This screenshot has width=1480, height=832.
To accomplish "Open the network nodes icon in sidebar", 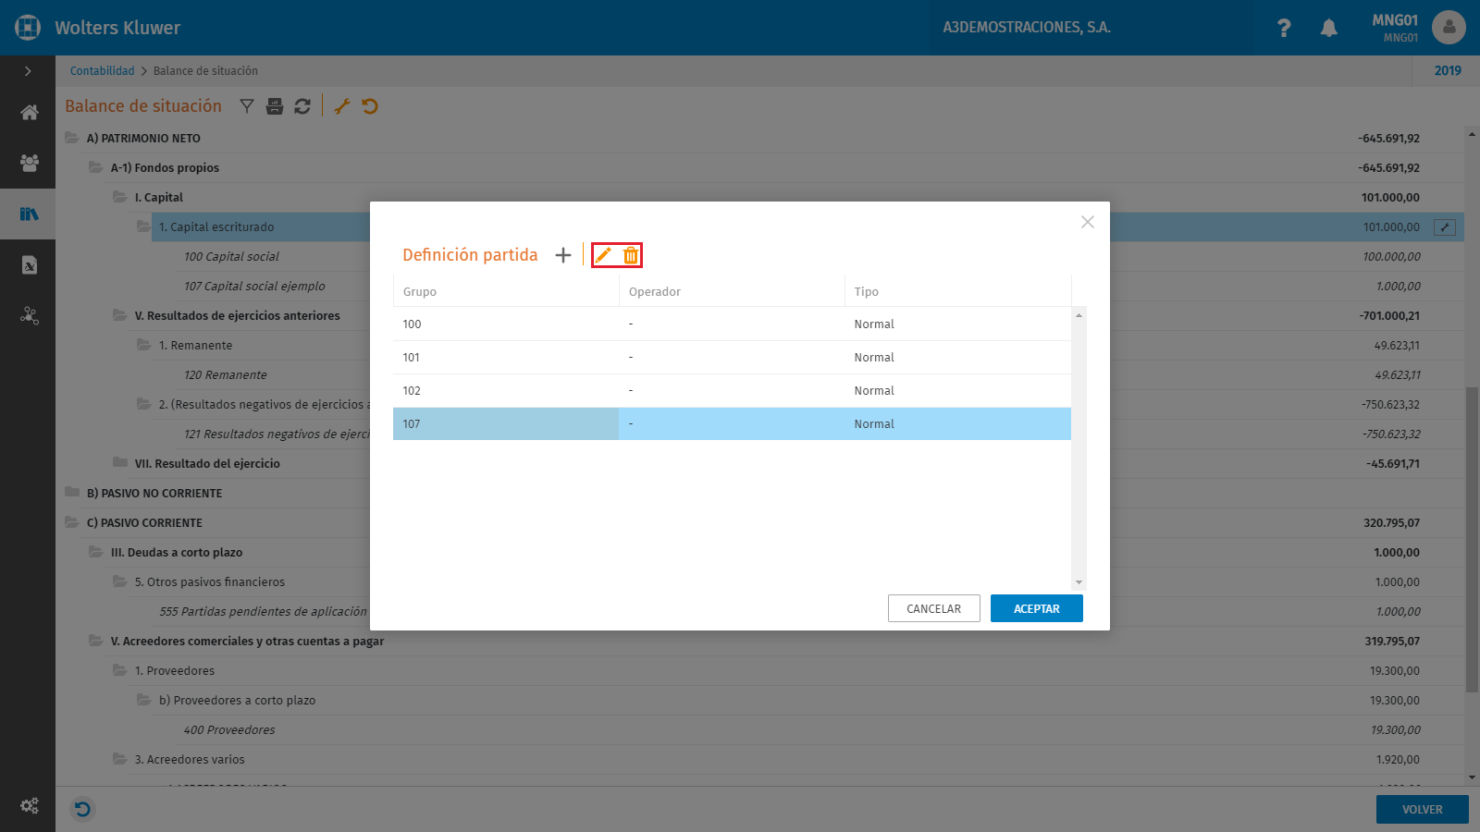I will click(29, 316).
